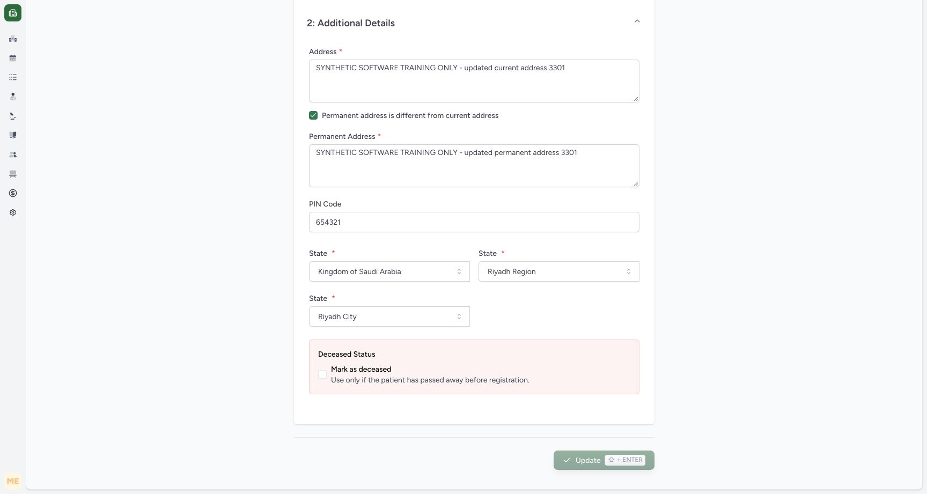Click into the Permanent Address text area
Viewport: 927px width, 494px height.
click(474, 166)
